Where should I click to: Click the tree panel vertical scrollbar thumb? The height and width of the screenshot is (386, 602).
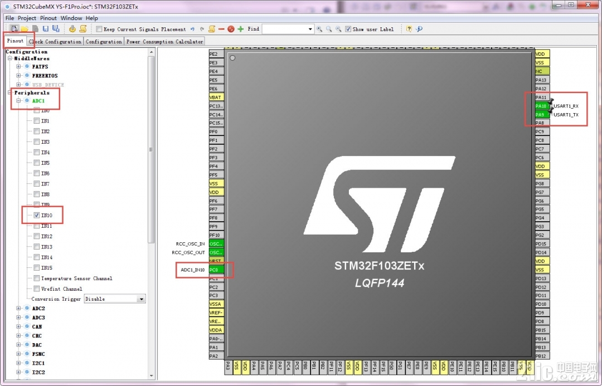coord(151,150)
